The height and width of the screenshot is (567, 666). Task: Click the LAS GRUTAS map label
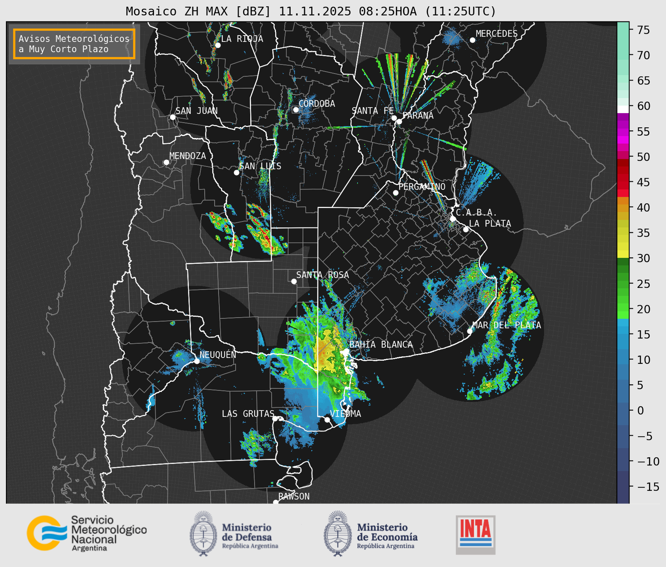(x=248, y=414)
